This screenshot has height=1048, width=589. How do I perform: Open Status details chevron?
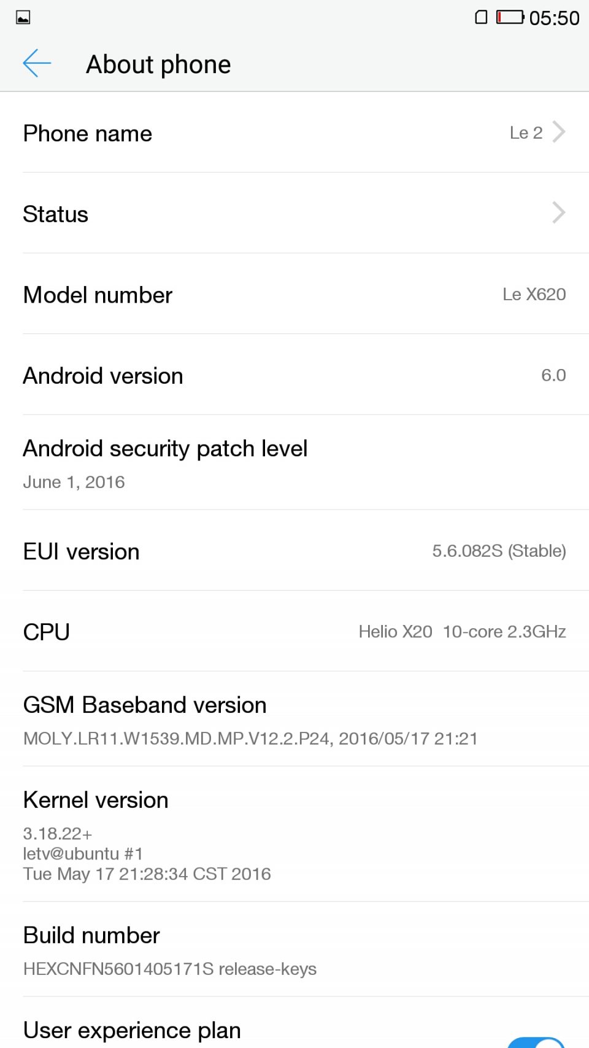(558, 213)
